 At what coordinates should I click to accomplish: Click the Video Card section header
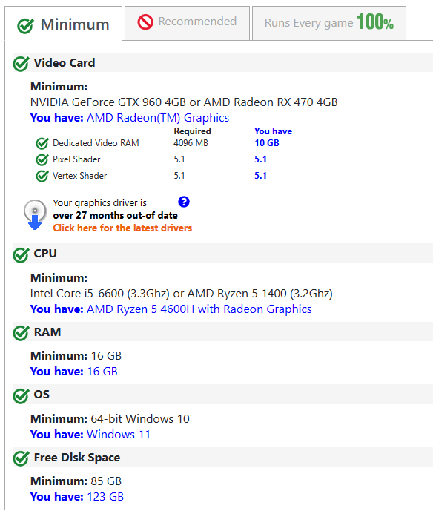tap(223, 62)
